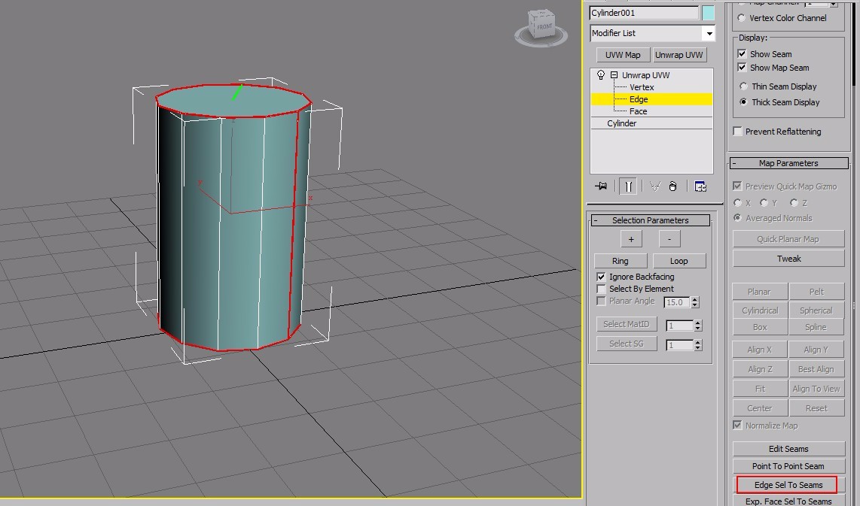The width and height of the screenshot is (860, 506).
Task: Enable Select By Element
Action: click(x=601, y=288)
